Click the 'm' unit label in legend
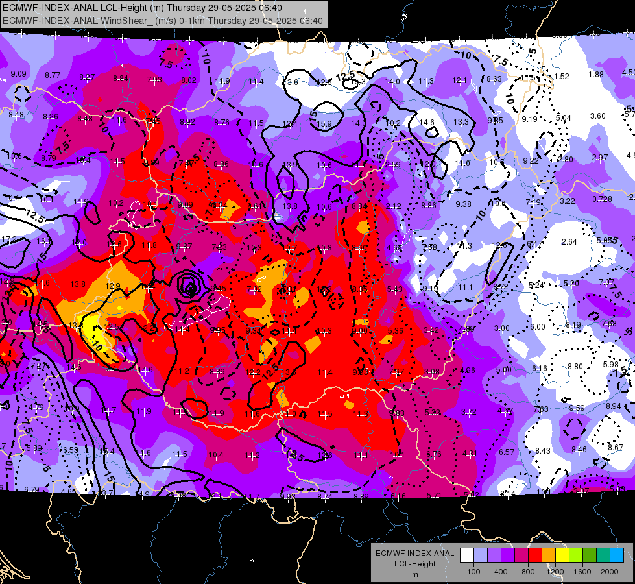Viewport: 635px width, 584px height. (x=414, y=574)
